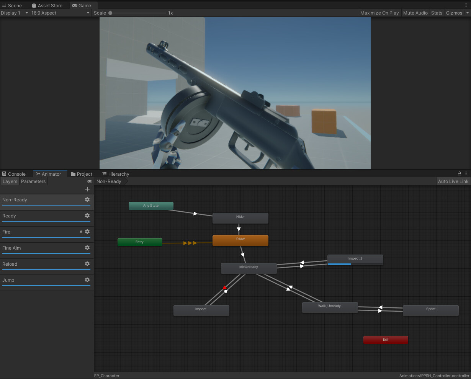471x379 pixels.
Task: Toggle Mute Audio in Game view
Action: tap(415, 13)
